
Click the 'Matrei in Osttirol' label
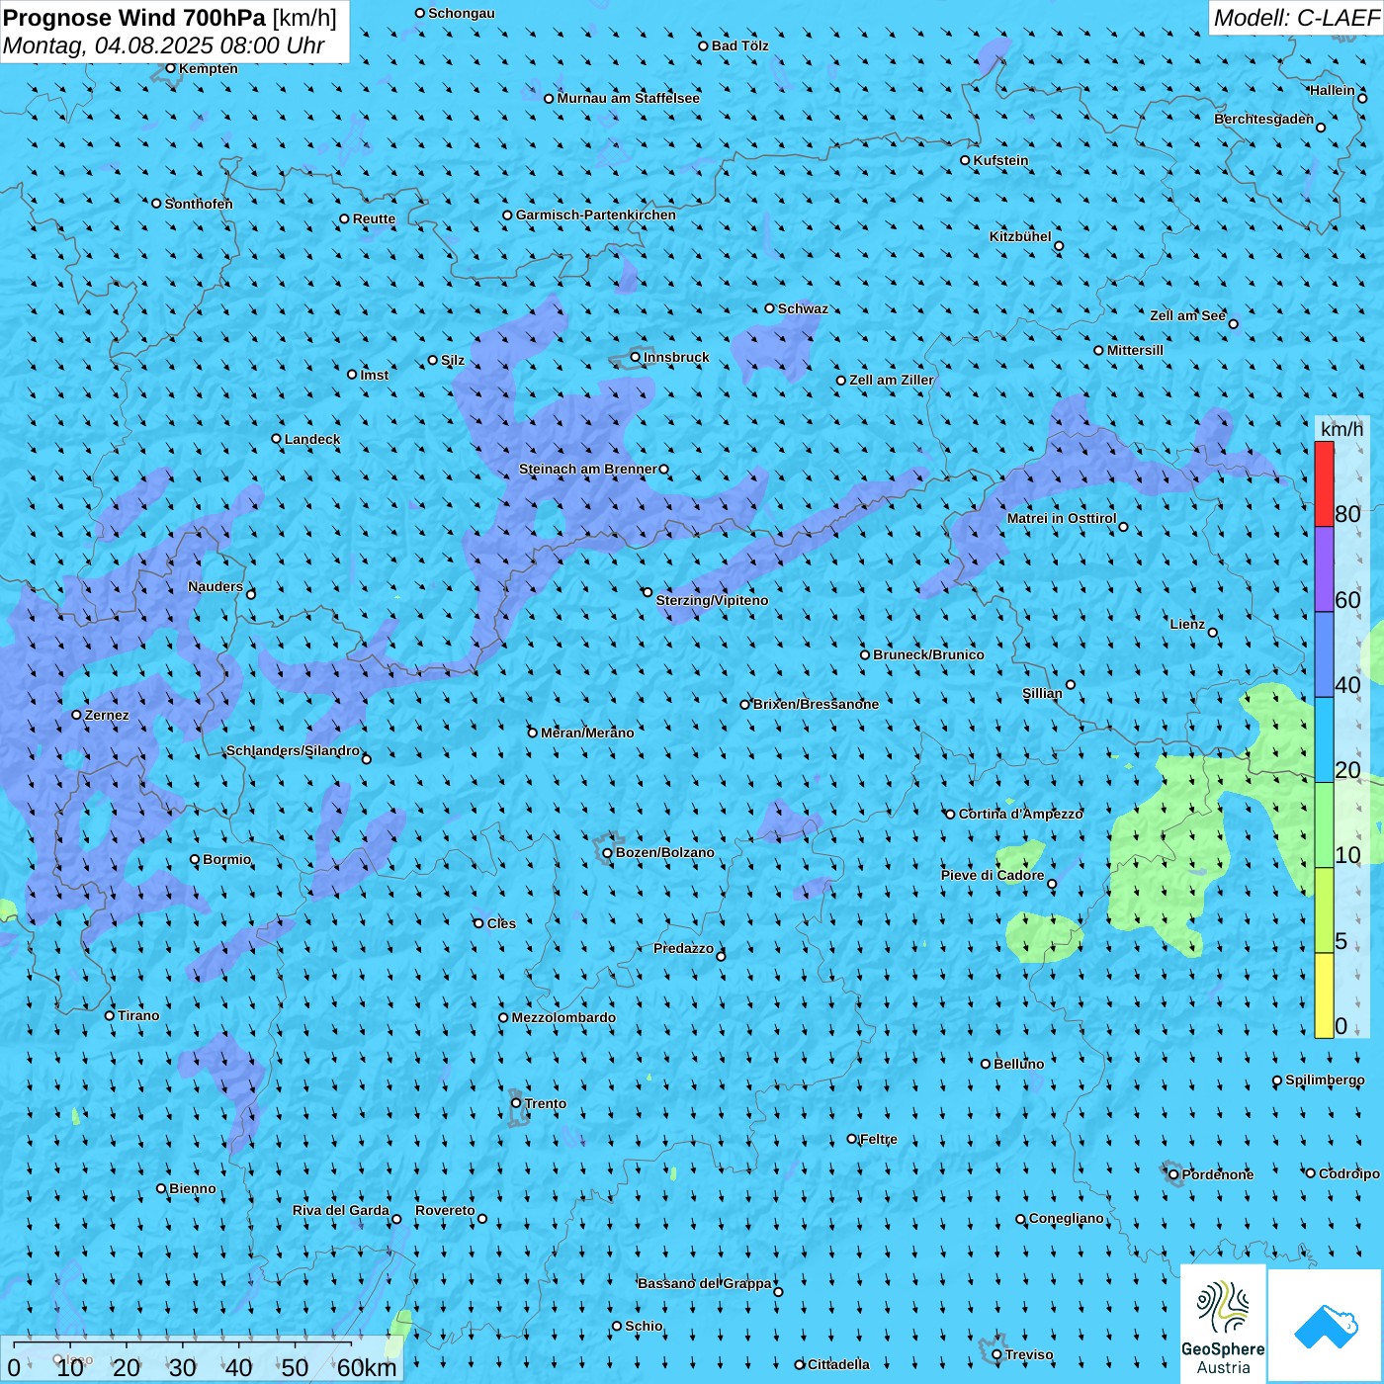point(1062,518)
